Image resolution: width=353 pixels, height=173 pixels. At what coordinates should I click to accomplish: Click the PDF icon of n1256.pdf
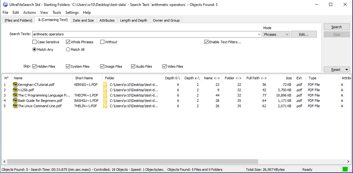(x=15, y=90)
